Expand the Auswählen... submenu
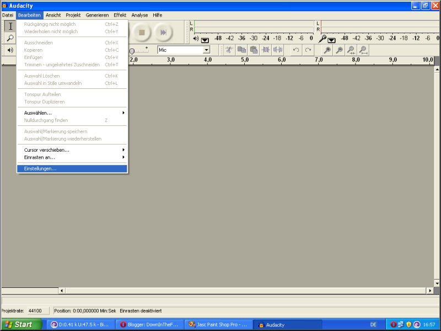 [72, 113]
